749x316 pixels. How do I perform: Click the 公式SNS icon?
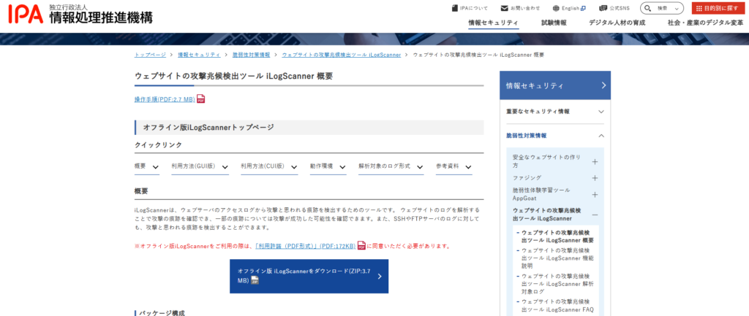tap(603, 8)
